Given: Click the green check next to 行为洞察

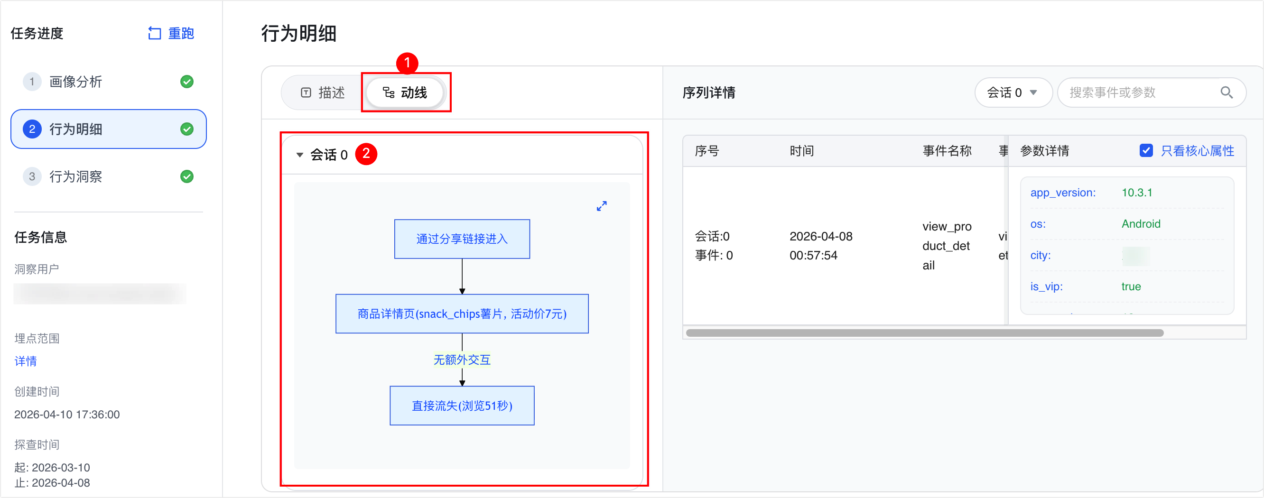Looking at the screenshot, I should 187,176.
